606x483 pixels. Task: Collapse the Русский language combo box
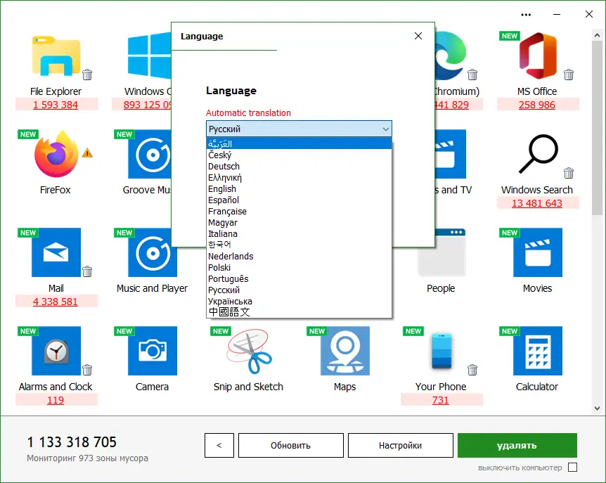(299, 129)
